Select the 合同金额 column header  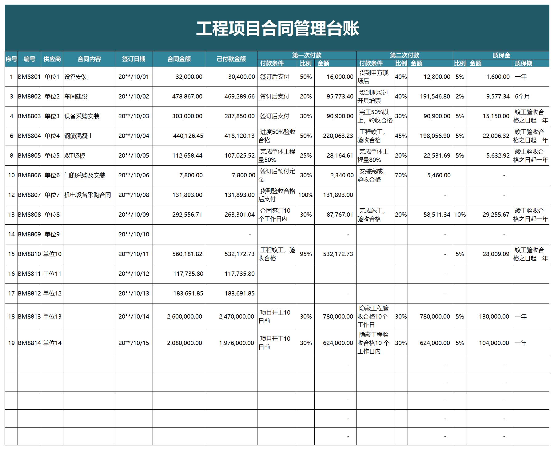(179, 59)
